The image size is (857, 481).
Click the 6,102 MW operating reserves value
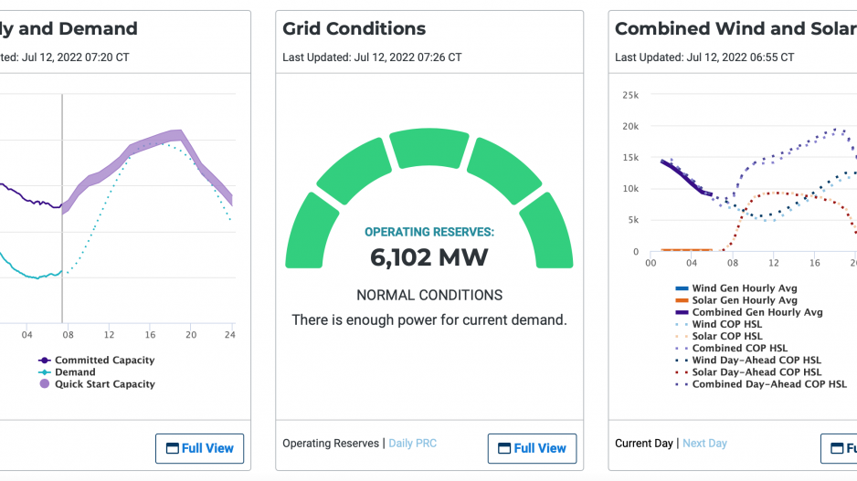[429, 257]
